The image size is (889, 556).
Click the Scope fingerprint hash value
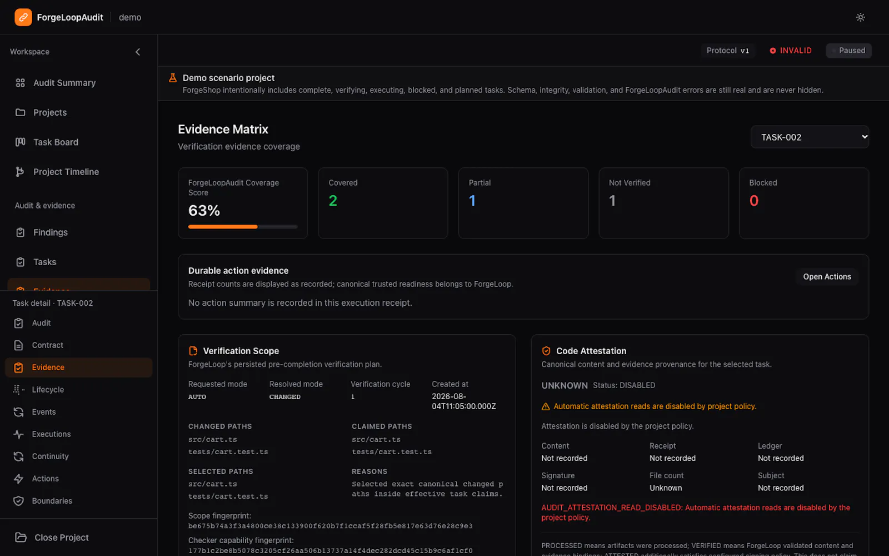point(330,526)
